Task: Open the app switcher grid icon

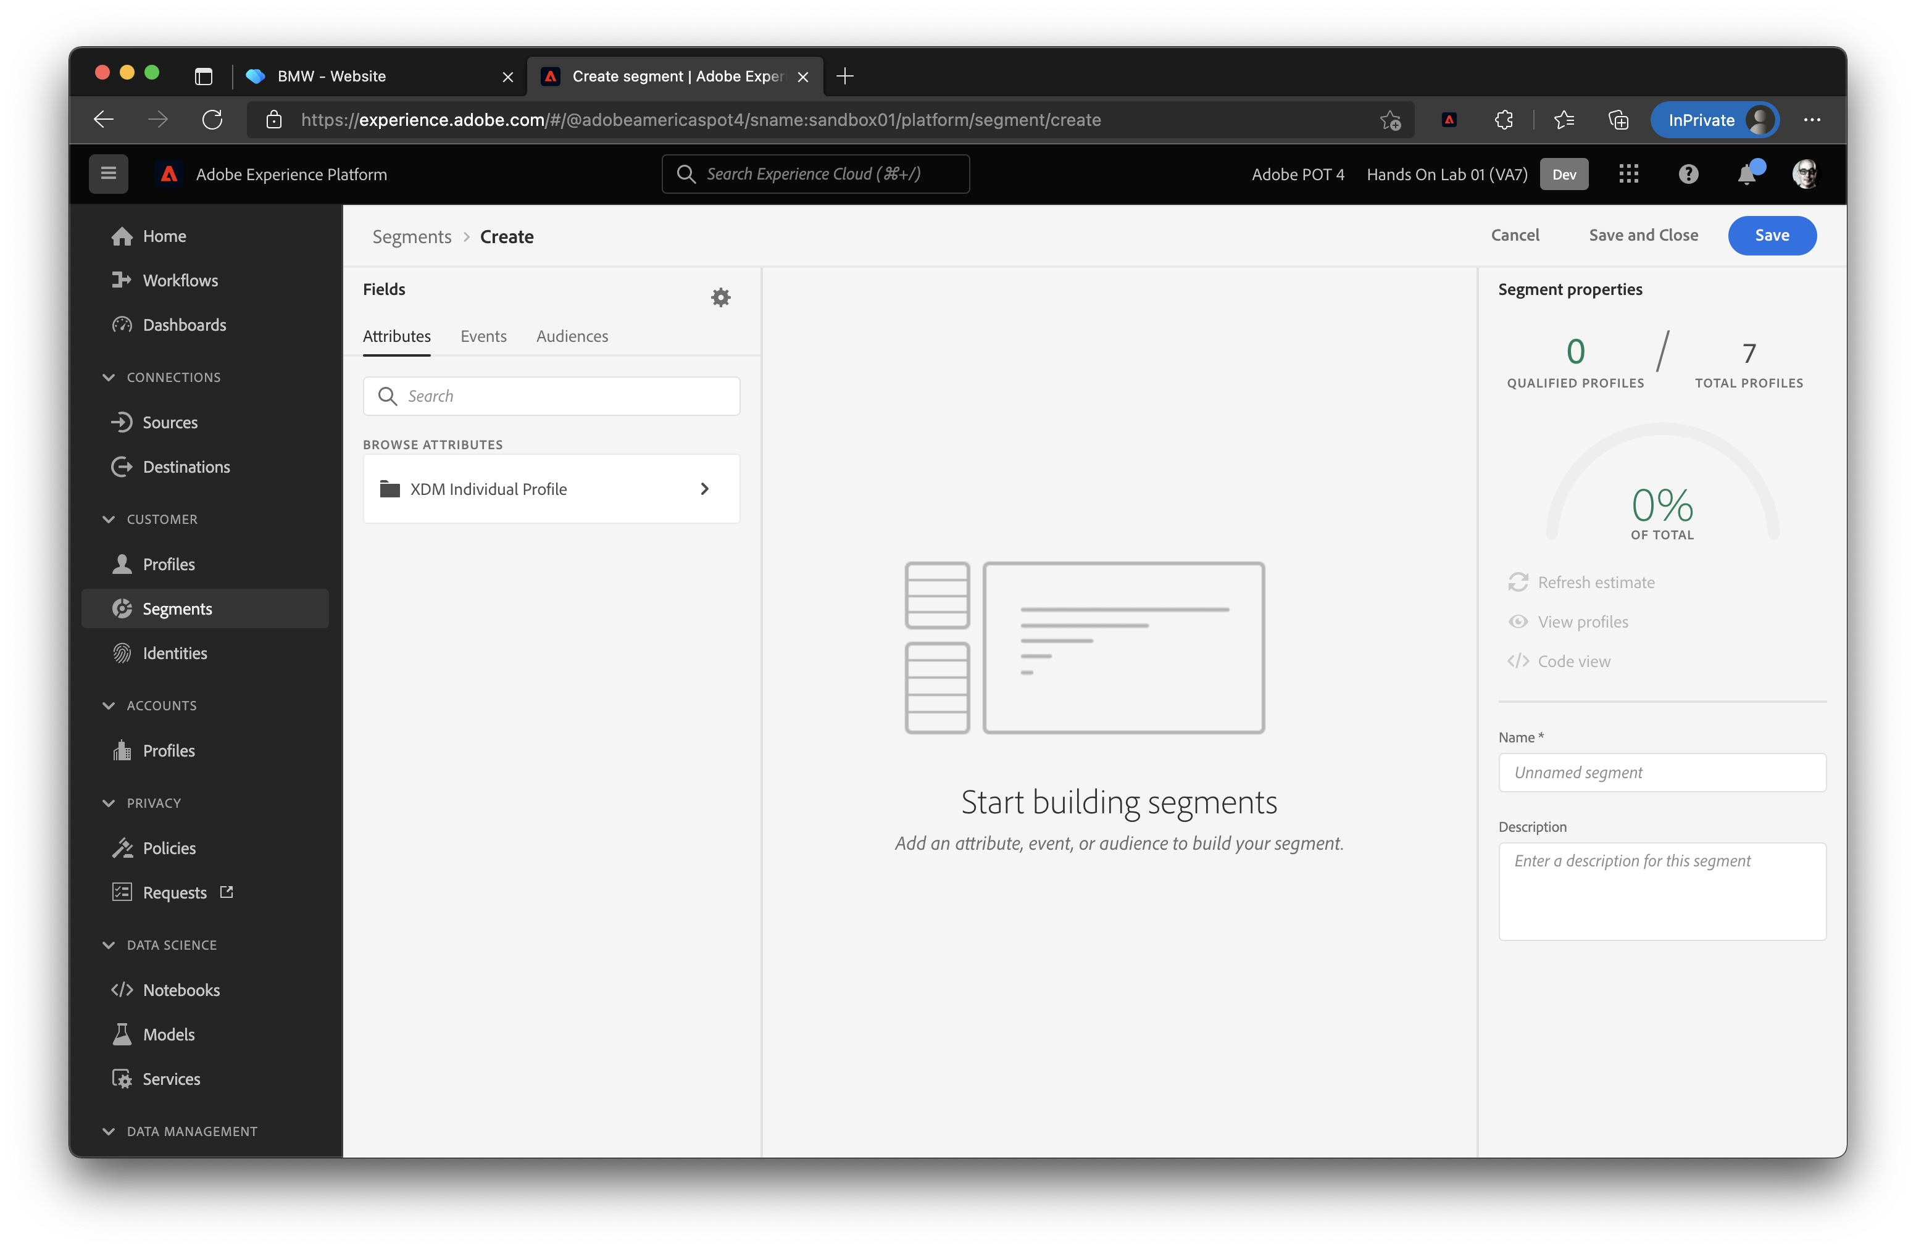Action: click(x=1628, y=174)
